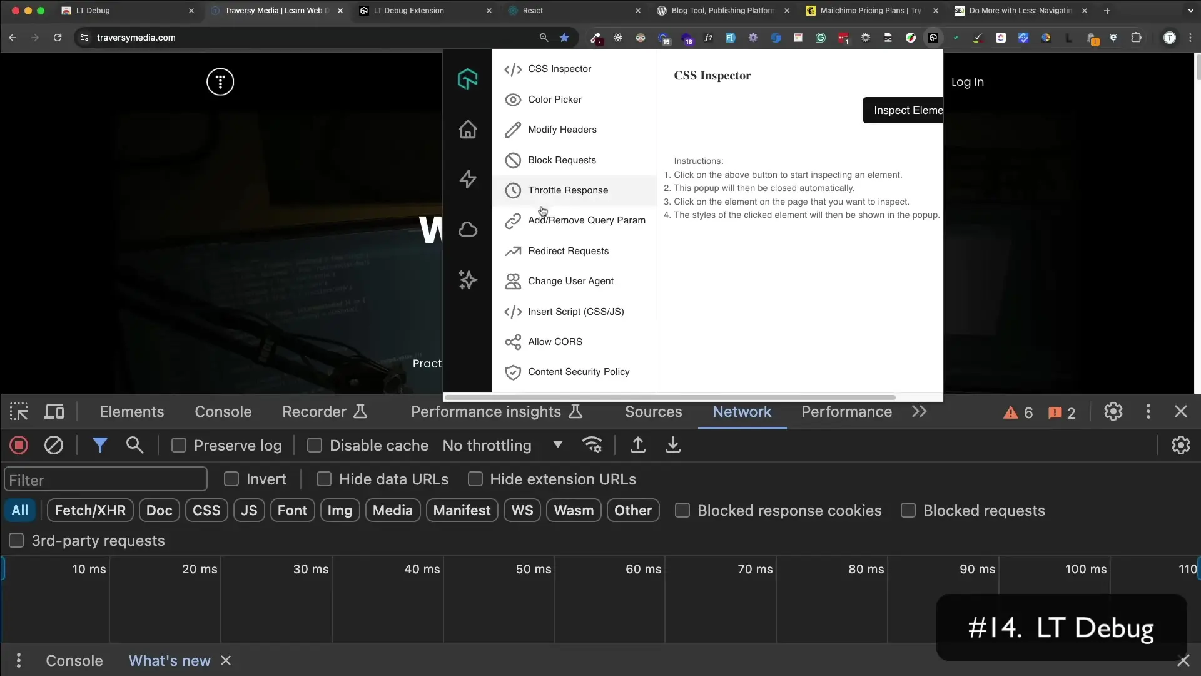Open Redirect Requests tool
Image resolution: width=1201 pixels, height=676 pixels.
[x=574, y=251]
